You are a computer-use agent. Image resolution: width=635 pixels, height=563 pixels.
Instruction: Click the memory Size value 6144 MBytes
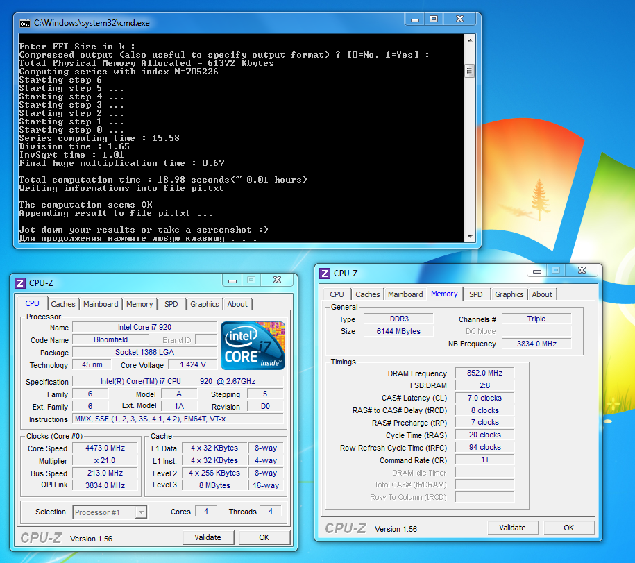click(399, 331)
